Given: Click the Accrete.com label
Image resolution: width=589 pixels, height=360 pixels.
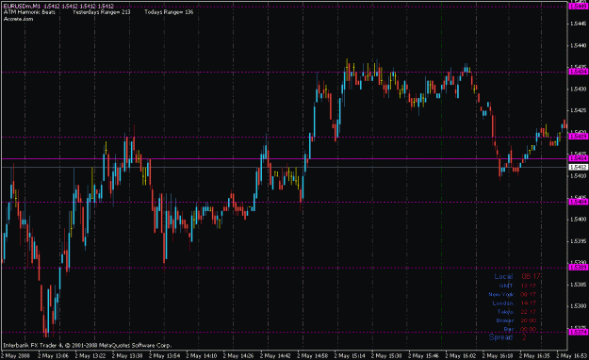Looking at the screenshot, I should pyautogui.click(x=19, y=19).
